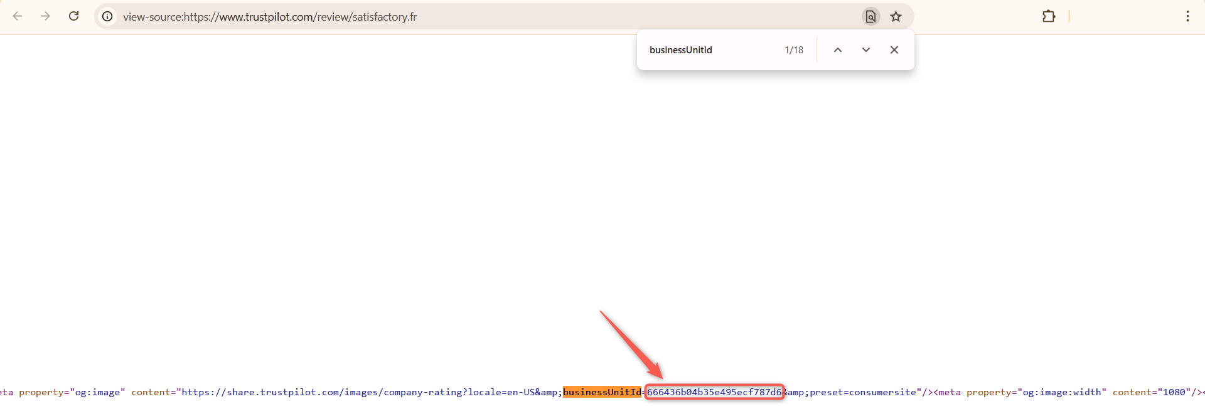The width and height of the screenshot is (1205, 409).
Task: Click the preset=consumersite parameter text
Action: coord(862,392)
